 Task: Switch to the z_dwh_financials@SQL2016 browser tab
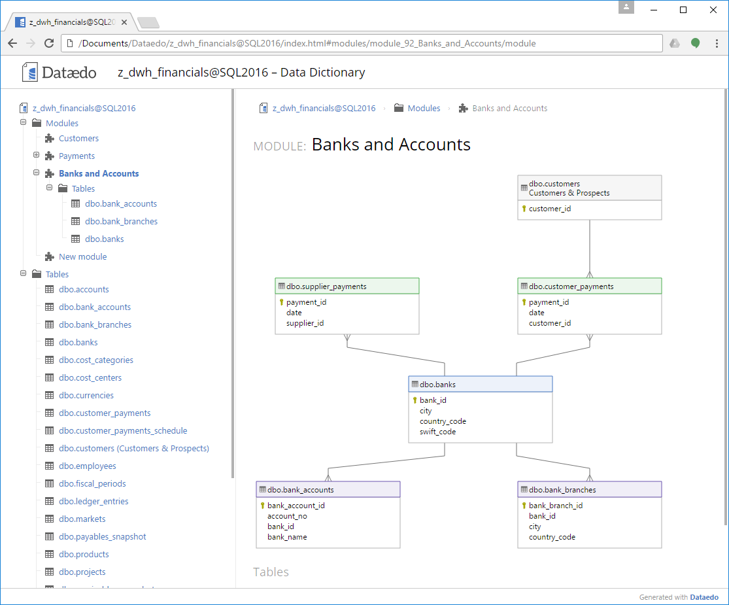pyautogui.click(x=72, y=22)
